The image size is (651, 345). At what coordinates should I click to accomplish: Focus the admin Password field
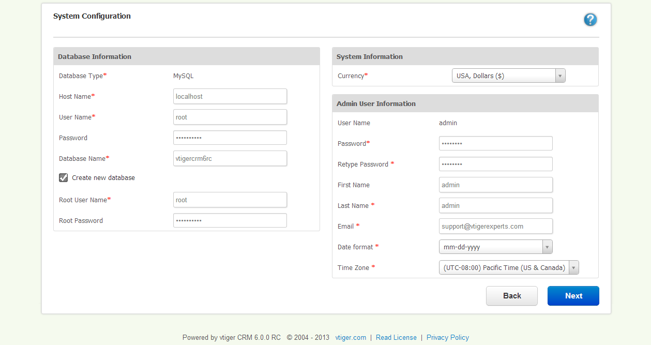pos(496,143)
